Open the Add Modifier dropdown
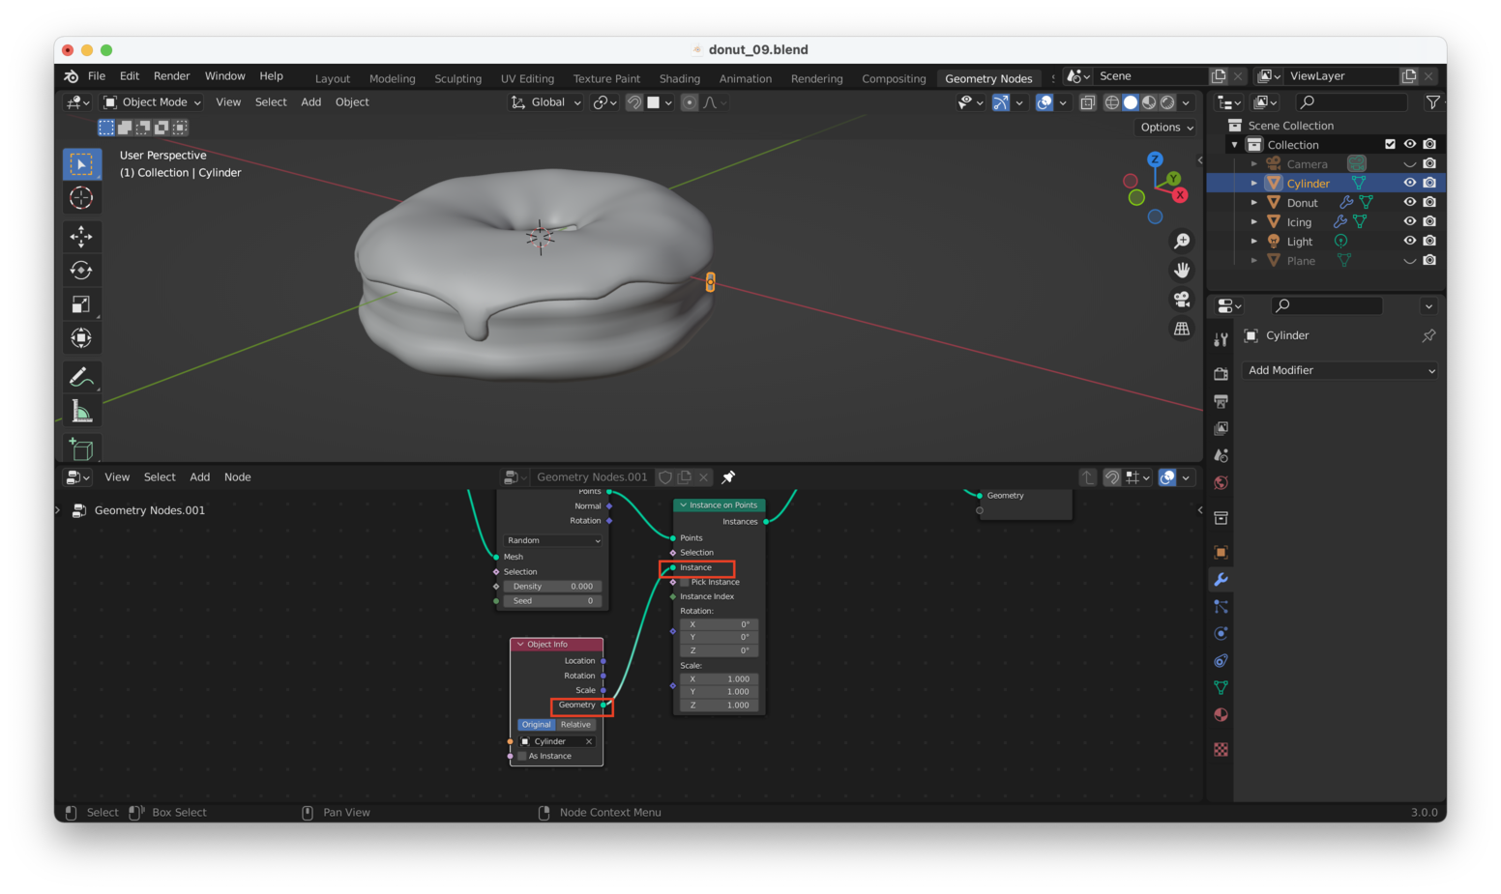Viewport: 1501px width, 894px height. coord(1339,370)
